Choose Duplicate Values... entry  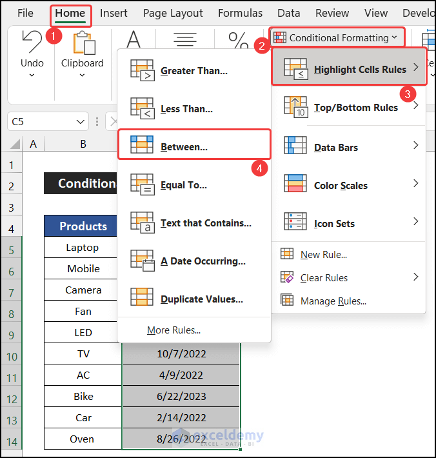[194, 299]
